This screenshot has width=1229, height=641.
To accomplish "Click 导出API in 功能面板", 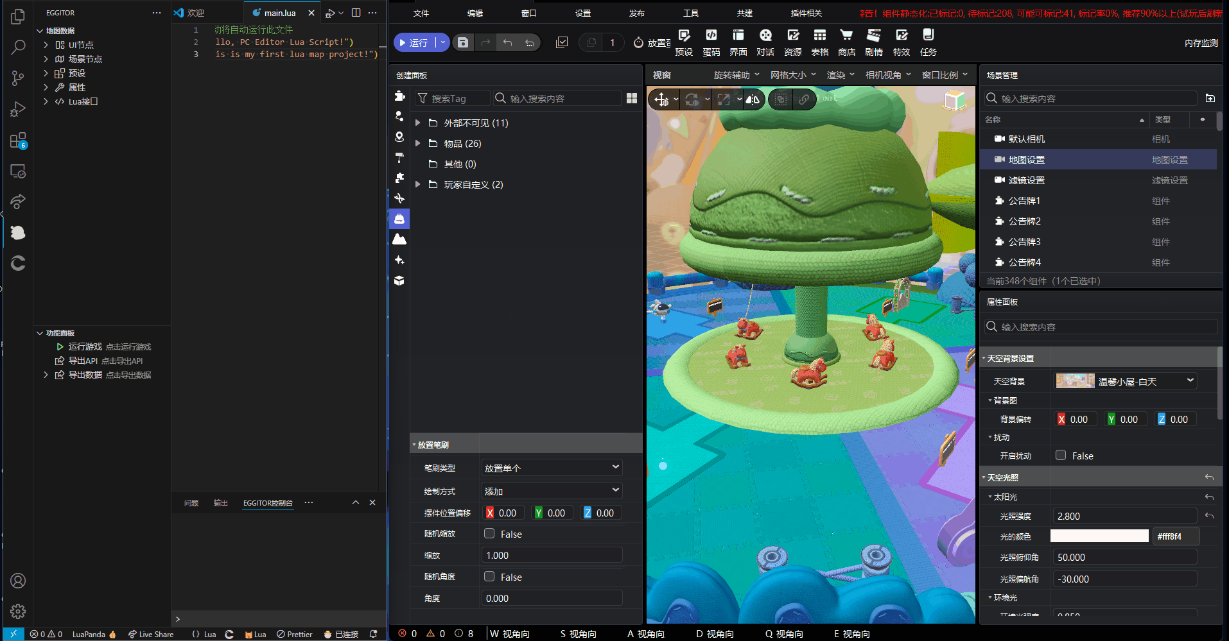I will click(83, 361).
